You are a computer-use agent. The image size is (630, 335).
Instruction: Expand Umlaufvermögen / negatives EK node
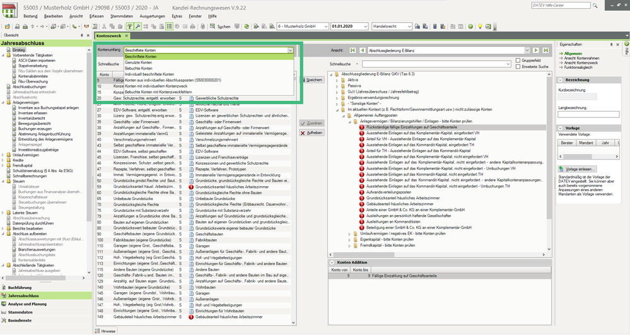coord(349,233)
